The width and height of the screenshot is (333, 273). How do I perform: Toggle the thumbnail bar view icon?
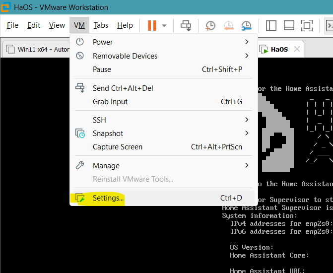pyautogui.click(x=289, y=25)
